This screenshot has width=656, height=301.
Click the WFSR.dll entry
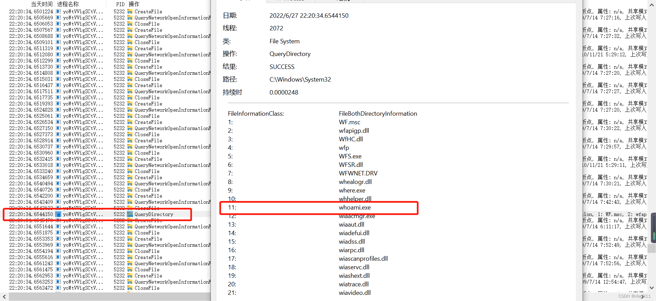[x=351, y=165]
